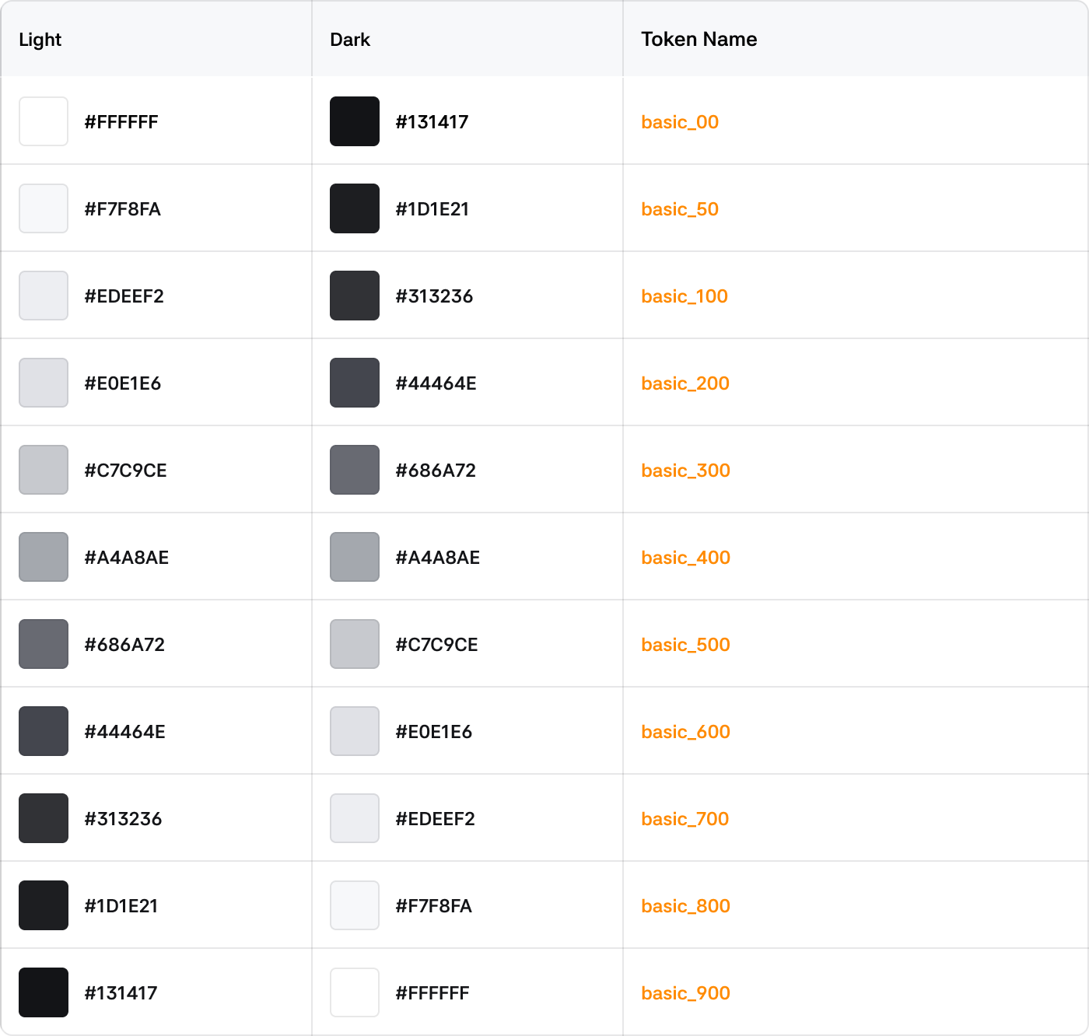Select the dark swatch in basic_800 row

355,905
